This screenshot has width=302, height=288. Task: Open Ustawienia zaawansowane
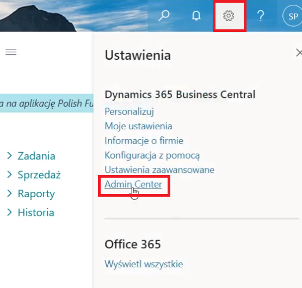point(159,170)
